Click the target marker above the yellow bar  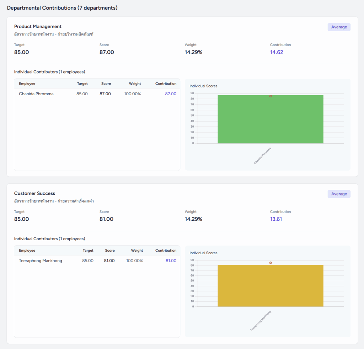[x=271, y=263]
